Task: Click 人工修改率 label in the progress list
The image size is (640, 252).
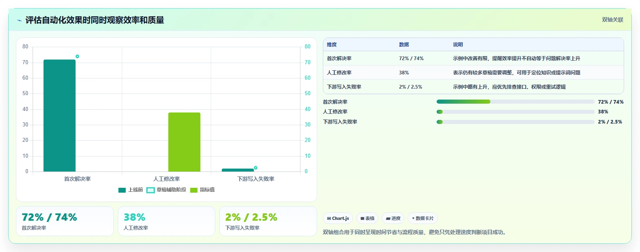Action: (335, 112)
